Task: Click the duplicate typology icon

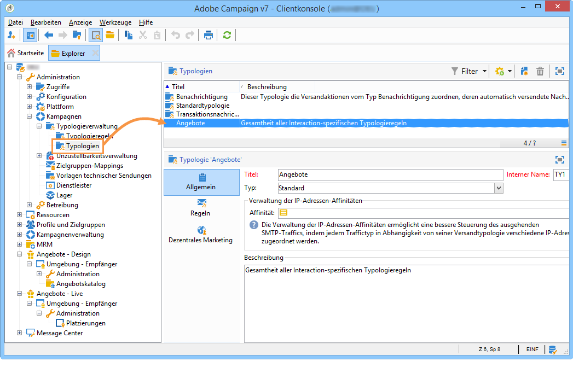Action: (524, 71)
